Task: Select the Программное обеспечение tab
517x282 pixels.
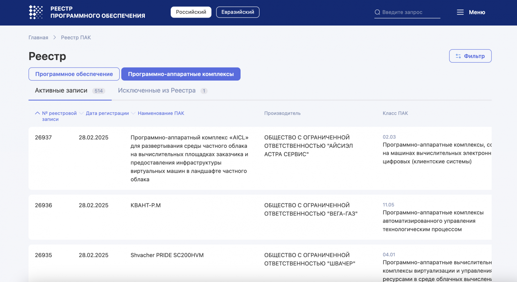Action: coord(74,74)
